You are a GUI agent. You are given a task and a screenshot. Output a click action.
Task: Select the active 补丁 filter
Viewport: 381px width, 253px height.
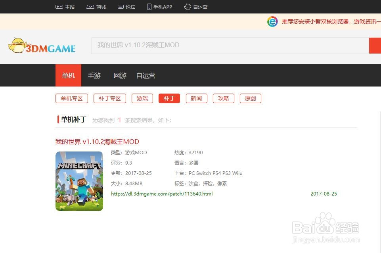pos(169,98)
